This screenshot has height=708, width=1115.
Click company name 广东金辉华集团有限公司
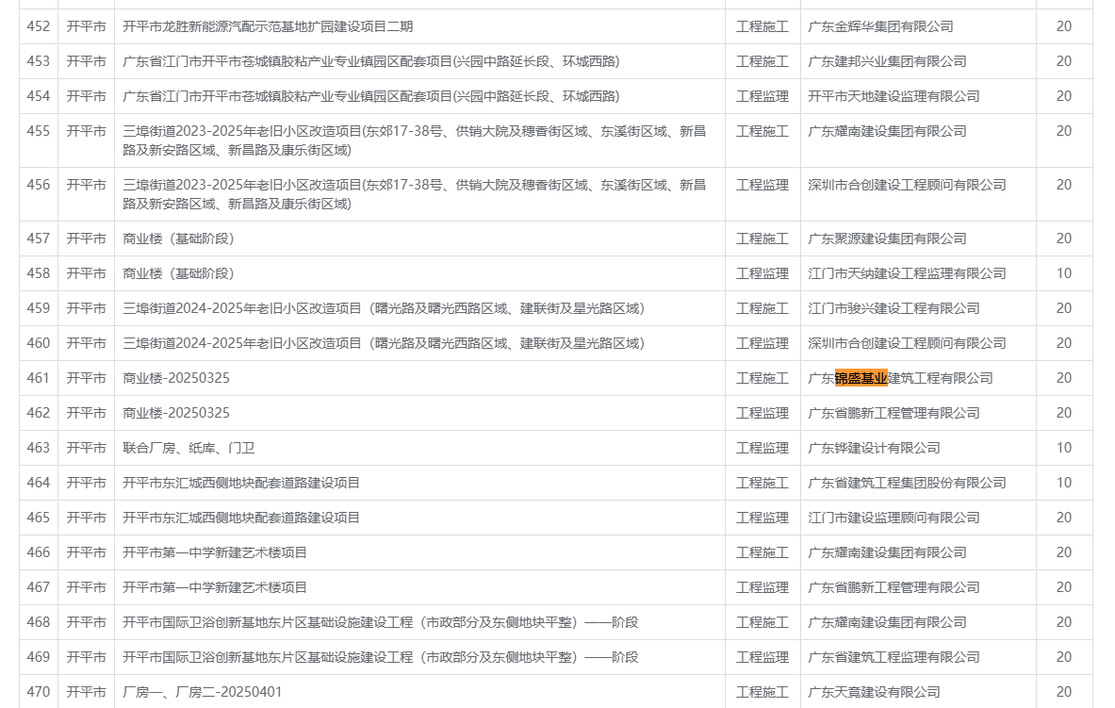click(880, 26)
